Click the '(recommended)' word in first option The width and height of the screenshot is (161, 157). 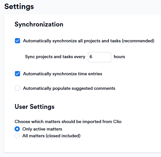(x=138, y=41)
